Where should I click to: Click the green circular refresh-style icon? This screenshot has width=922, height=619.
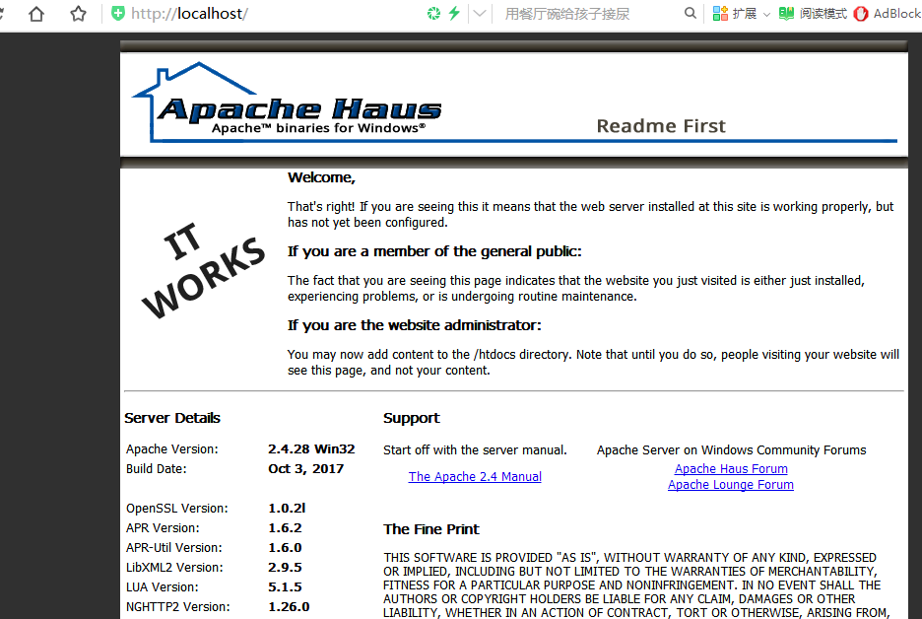coord(434,13)
